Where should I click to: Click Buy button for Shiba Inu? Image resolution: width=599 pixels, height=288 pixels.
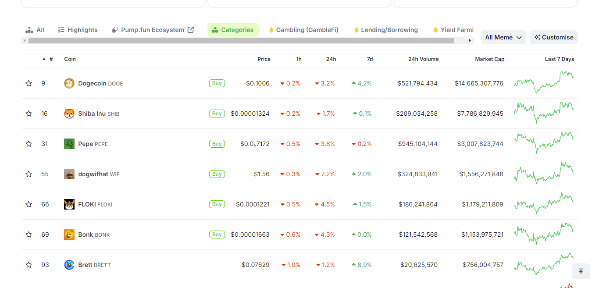217,114
